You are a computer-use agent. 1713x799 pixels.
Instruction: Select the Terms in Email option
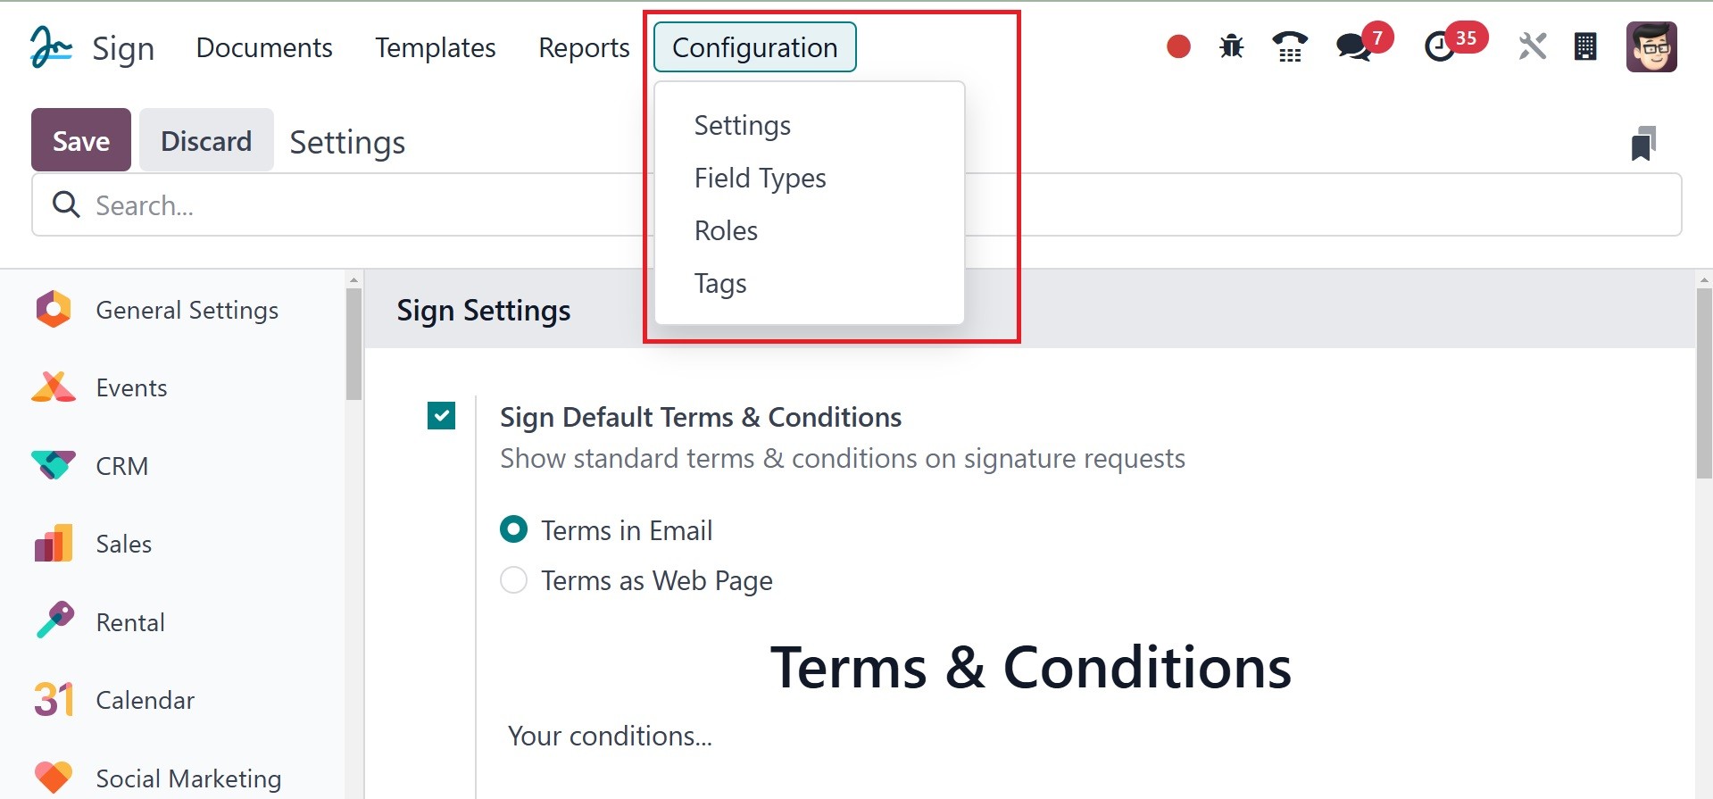(513, 530)
